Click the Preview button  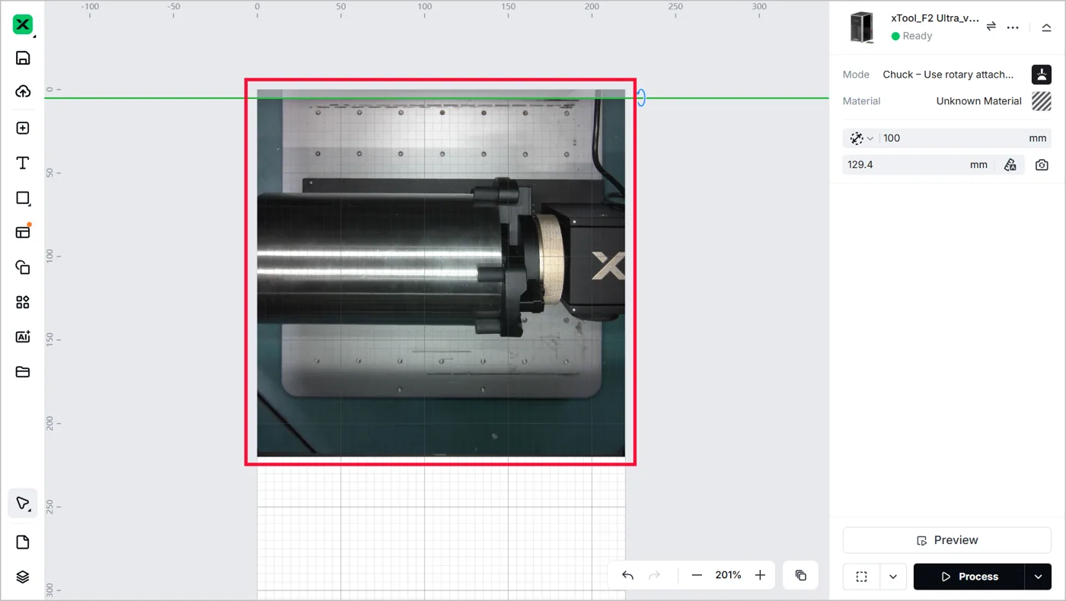point(947,540)
